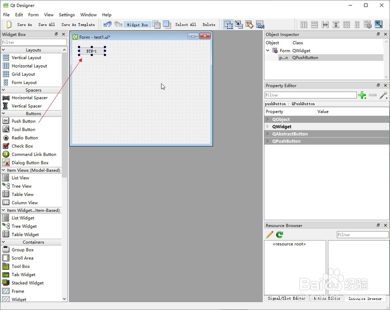Select the Check Box widget
This screenshot has height=310, width=390.
coord(22,146)
